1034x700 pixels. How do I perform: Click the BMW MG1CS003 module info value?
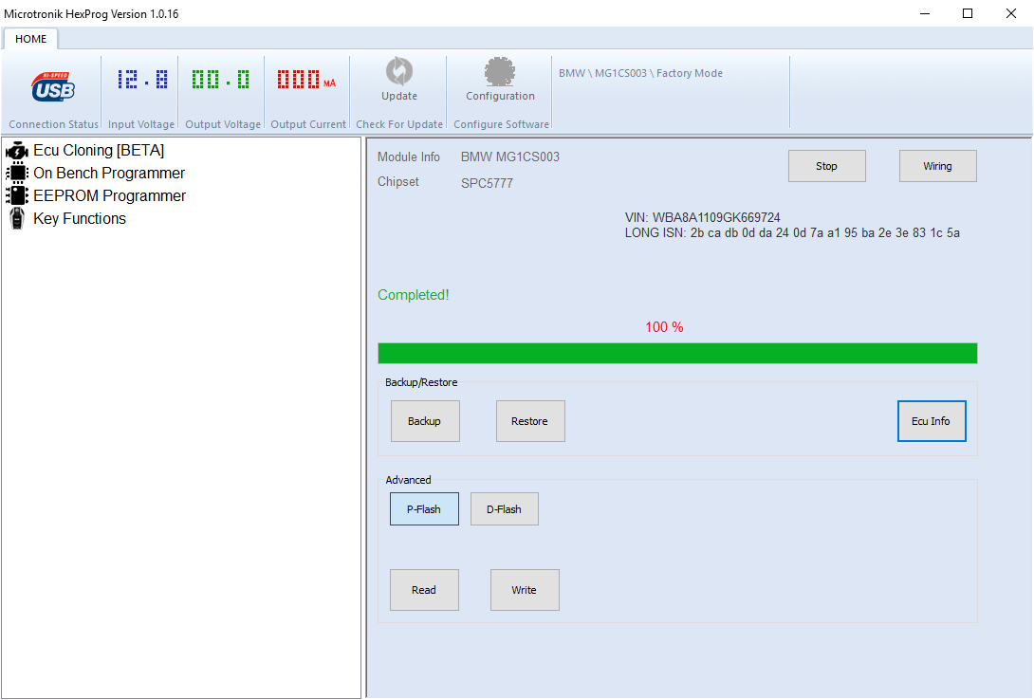click(x=509, y=157)
